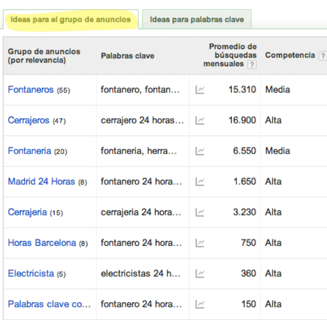Select keywords cell 'electricistas 24 h...'
The image size is (327, 320).
point(141,273)
